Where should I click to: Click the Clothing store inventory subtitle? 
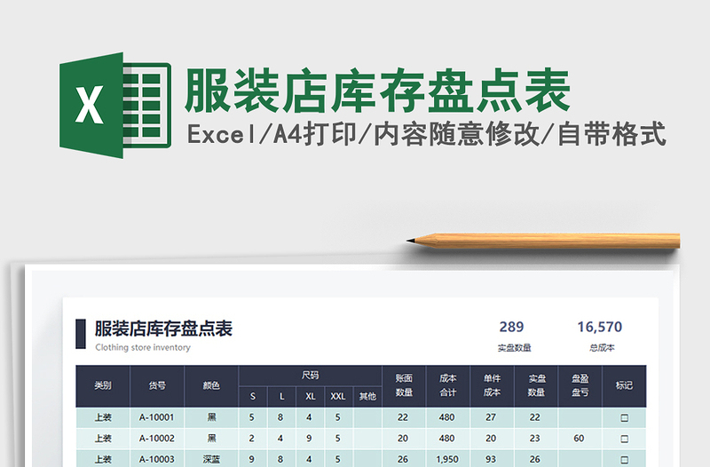pos(143,347)
